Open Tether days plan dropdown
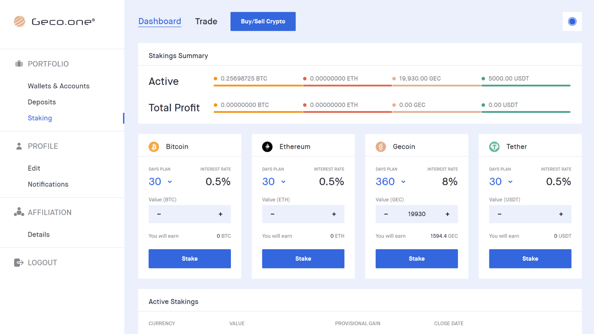Screen dimensions: 594x334 point(501,181)
